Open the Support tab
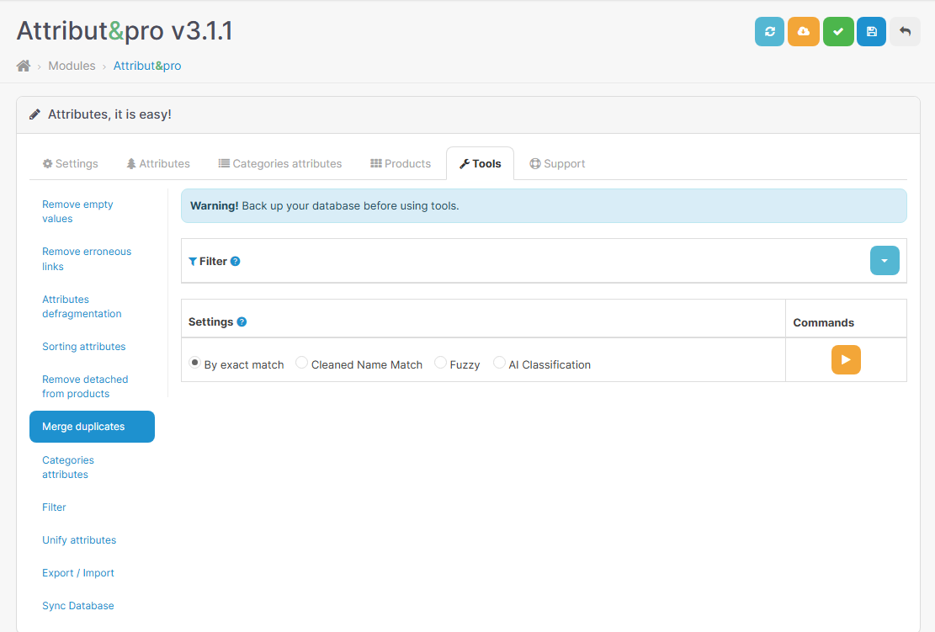The height and width of the screenshot is (632, 935). [x=557, y=163]
